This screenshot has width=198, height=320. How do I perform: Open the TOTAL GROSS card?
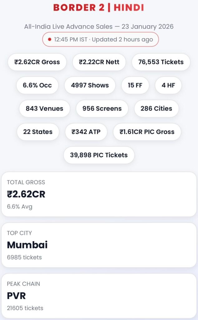tap(99, 194)
